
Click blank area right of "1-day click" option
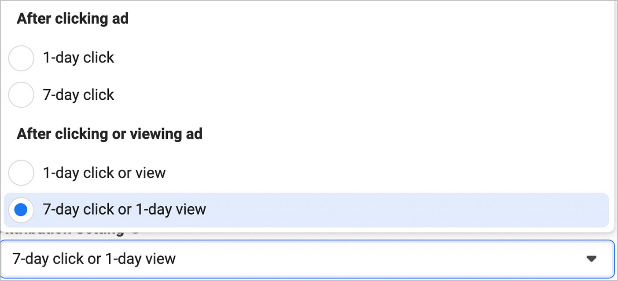coord(352,58)
